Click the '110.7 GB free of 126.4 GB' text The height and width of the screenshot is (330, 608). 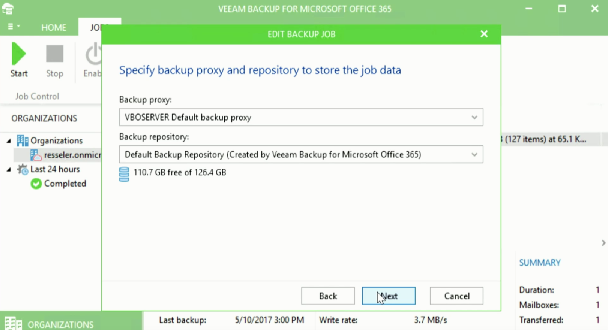(180, 172)
